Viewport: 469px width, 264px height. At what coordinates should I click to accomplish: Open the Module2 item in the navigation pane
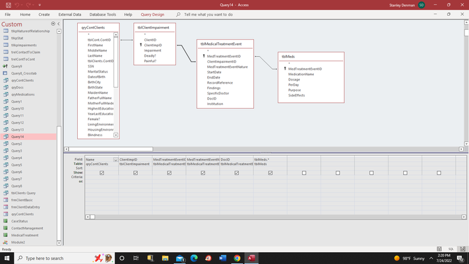point(18,242)
